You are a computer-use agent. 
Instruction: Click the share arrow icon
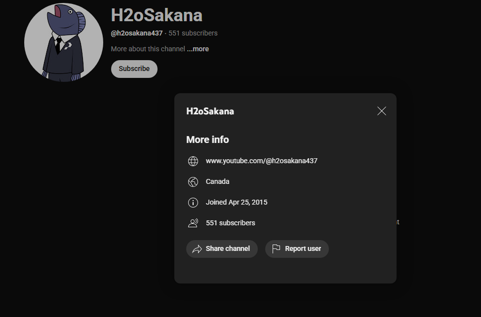197,249
